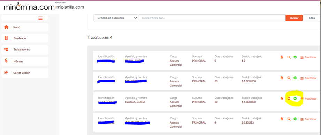The height and width of the screenshot is (135, 321).
Task: Click the '$ 0' salary value
Action: point(243,61)
